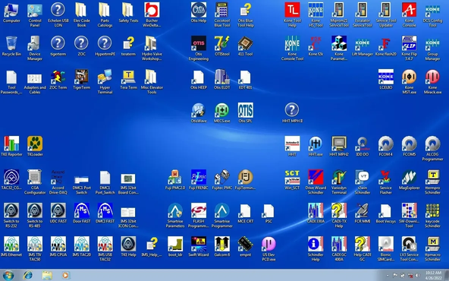449x281 pixels.
Task: Open Kone MST.exe shortcut
Action: tap(410, 81)
